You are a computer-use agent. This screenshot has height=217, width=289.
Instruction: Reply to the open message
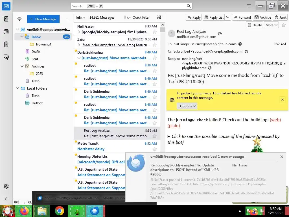[194, 17]
